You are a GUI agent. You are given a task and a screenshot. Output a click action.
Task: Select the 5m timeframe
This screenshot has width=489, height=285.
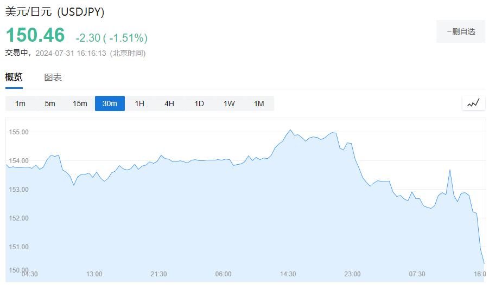(x=50, y=103)
